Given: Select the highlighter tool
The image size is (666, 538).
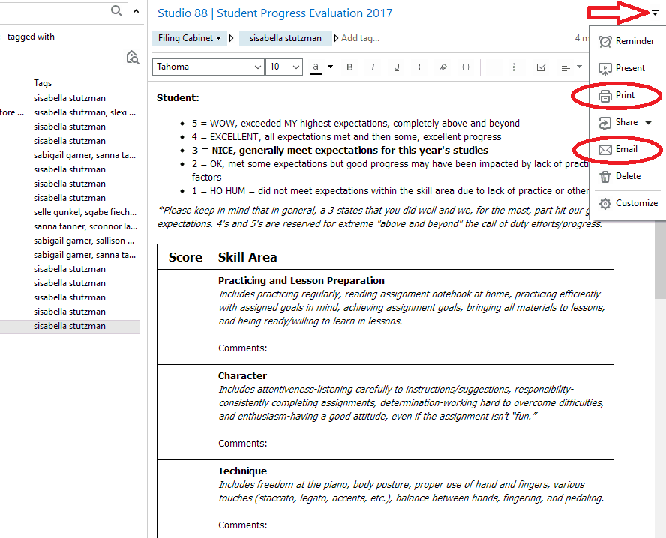Looking at the screenshot, I should (x=442, y=67).
